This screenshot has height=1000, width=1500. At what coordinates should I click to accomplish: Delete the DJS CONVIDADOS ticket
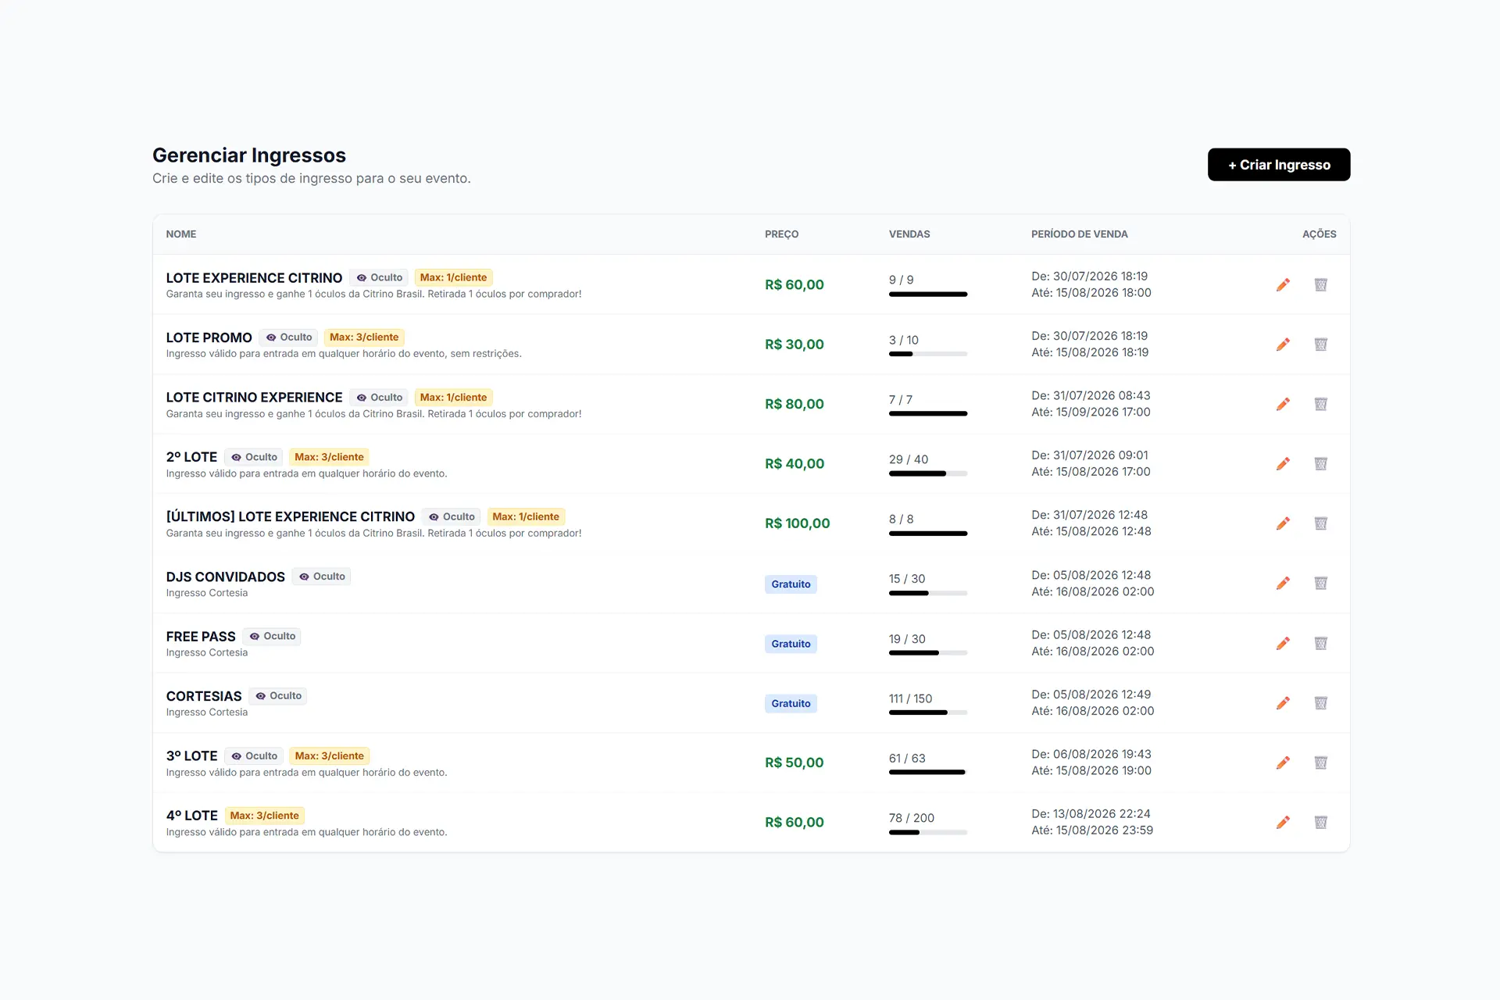coord(1320,584)
